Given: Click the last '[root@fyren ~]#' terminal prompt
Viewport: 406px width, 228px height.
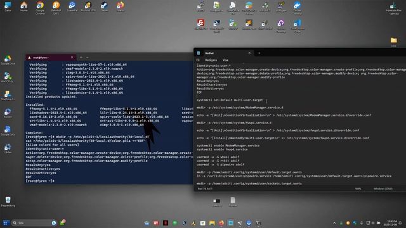Looking at the screenshot, I should click(x=39, y=181).
